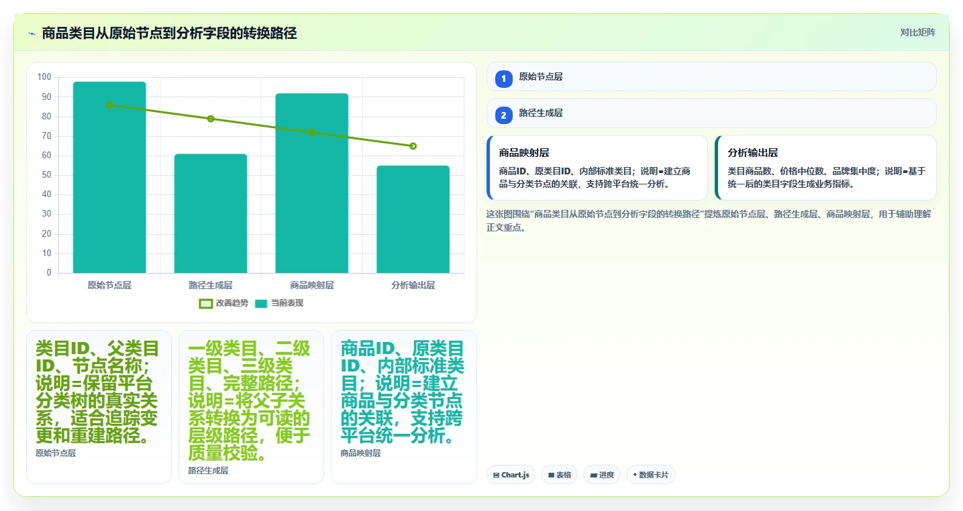
Task: Click the y-axis value 50
Action: coord(46,175)
